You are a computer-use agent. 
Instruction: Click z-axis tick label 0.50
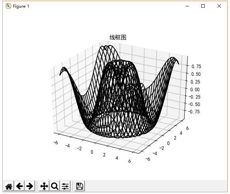click(196, 74)
